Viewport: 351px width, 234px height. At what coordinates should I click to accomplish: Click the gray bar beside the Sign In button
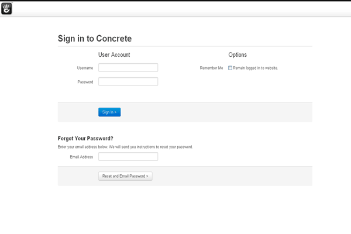pos(222,112)
